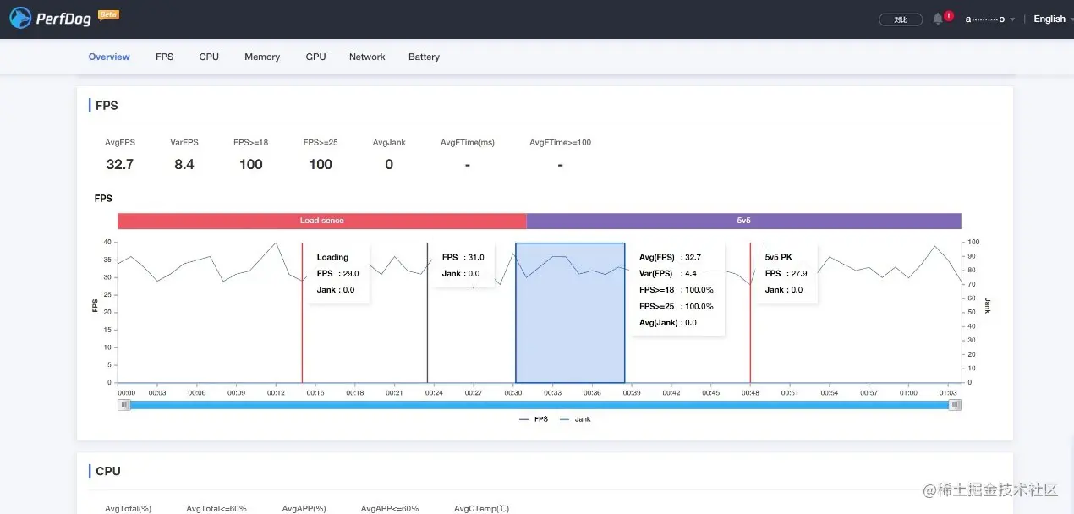
Task: Open the user account dropdown
Action: [x=990, y=19]
